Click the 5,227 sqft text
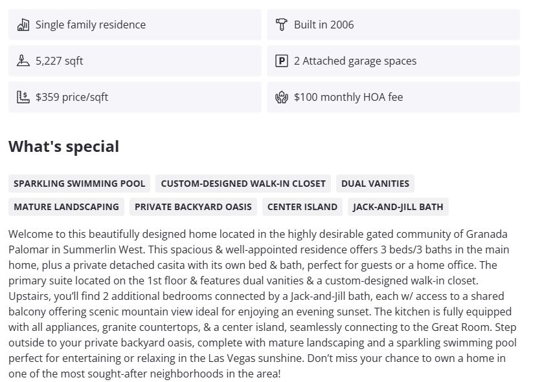This screenshot has width=533, height=382. tap(60, 61)
